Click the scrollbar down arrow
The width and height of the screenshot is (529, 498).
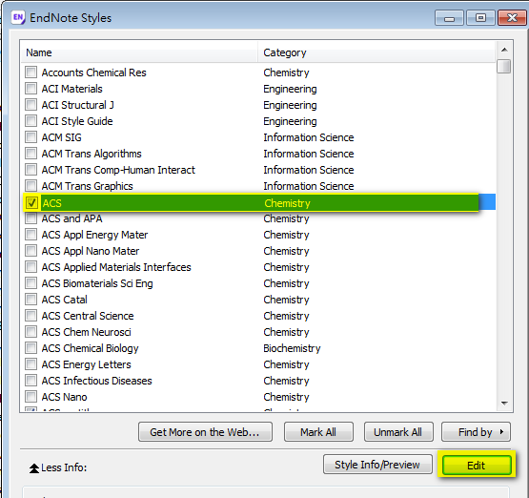point(504,404)
